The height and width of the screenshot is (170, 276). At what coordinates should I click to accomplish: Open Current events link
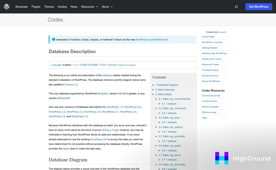click(210, 101)
